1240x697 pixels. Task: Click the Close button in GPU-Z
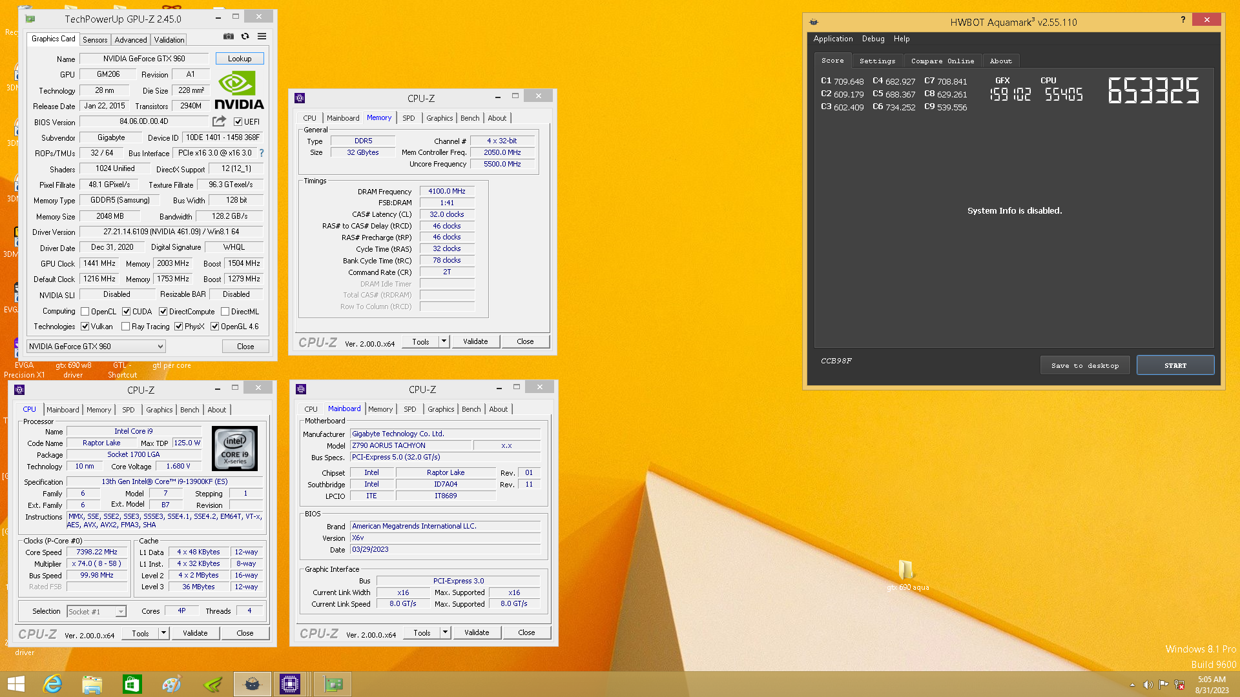pyautogui.click(x=245, y=347)
